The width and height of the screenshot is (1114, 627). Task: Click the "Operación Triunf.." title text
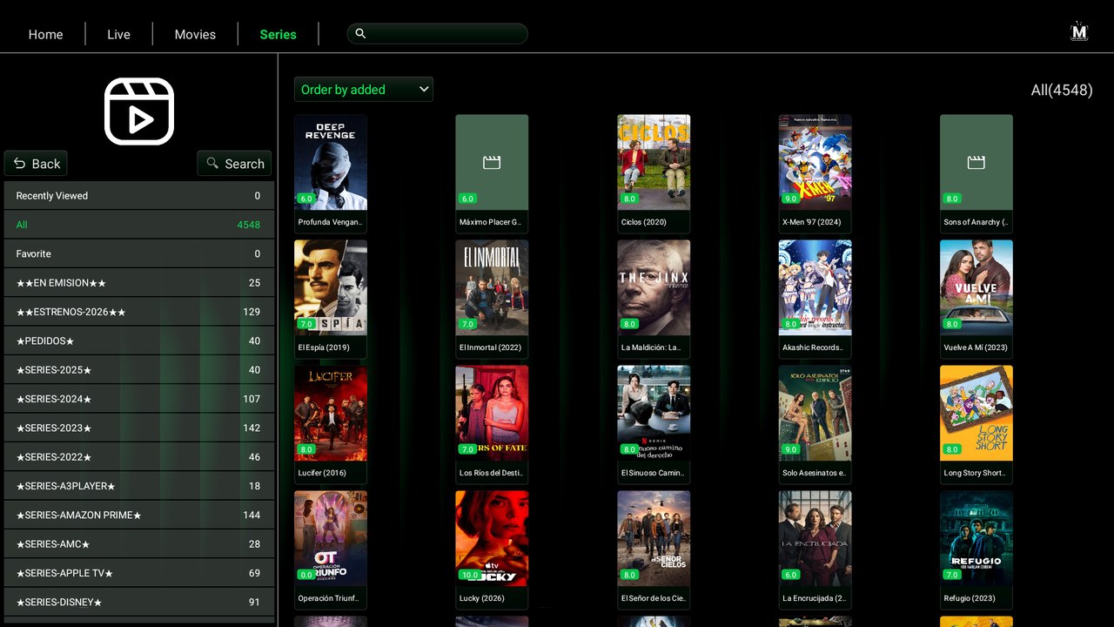coord(328,598)
